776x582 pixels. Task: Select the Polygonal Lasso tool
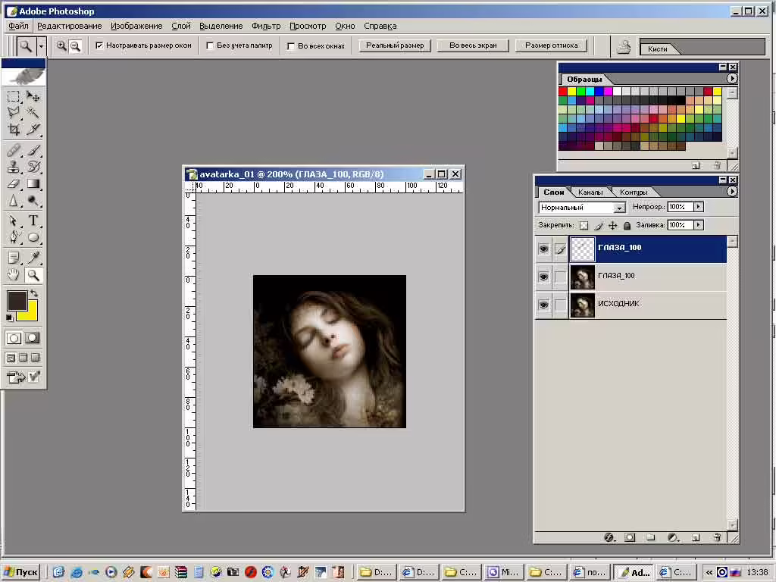coord(14,113)
